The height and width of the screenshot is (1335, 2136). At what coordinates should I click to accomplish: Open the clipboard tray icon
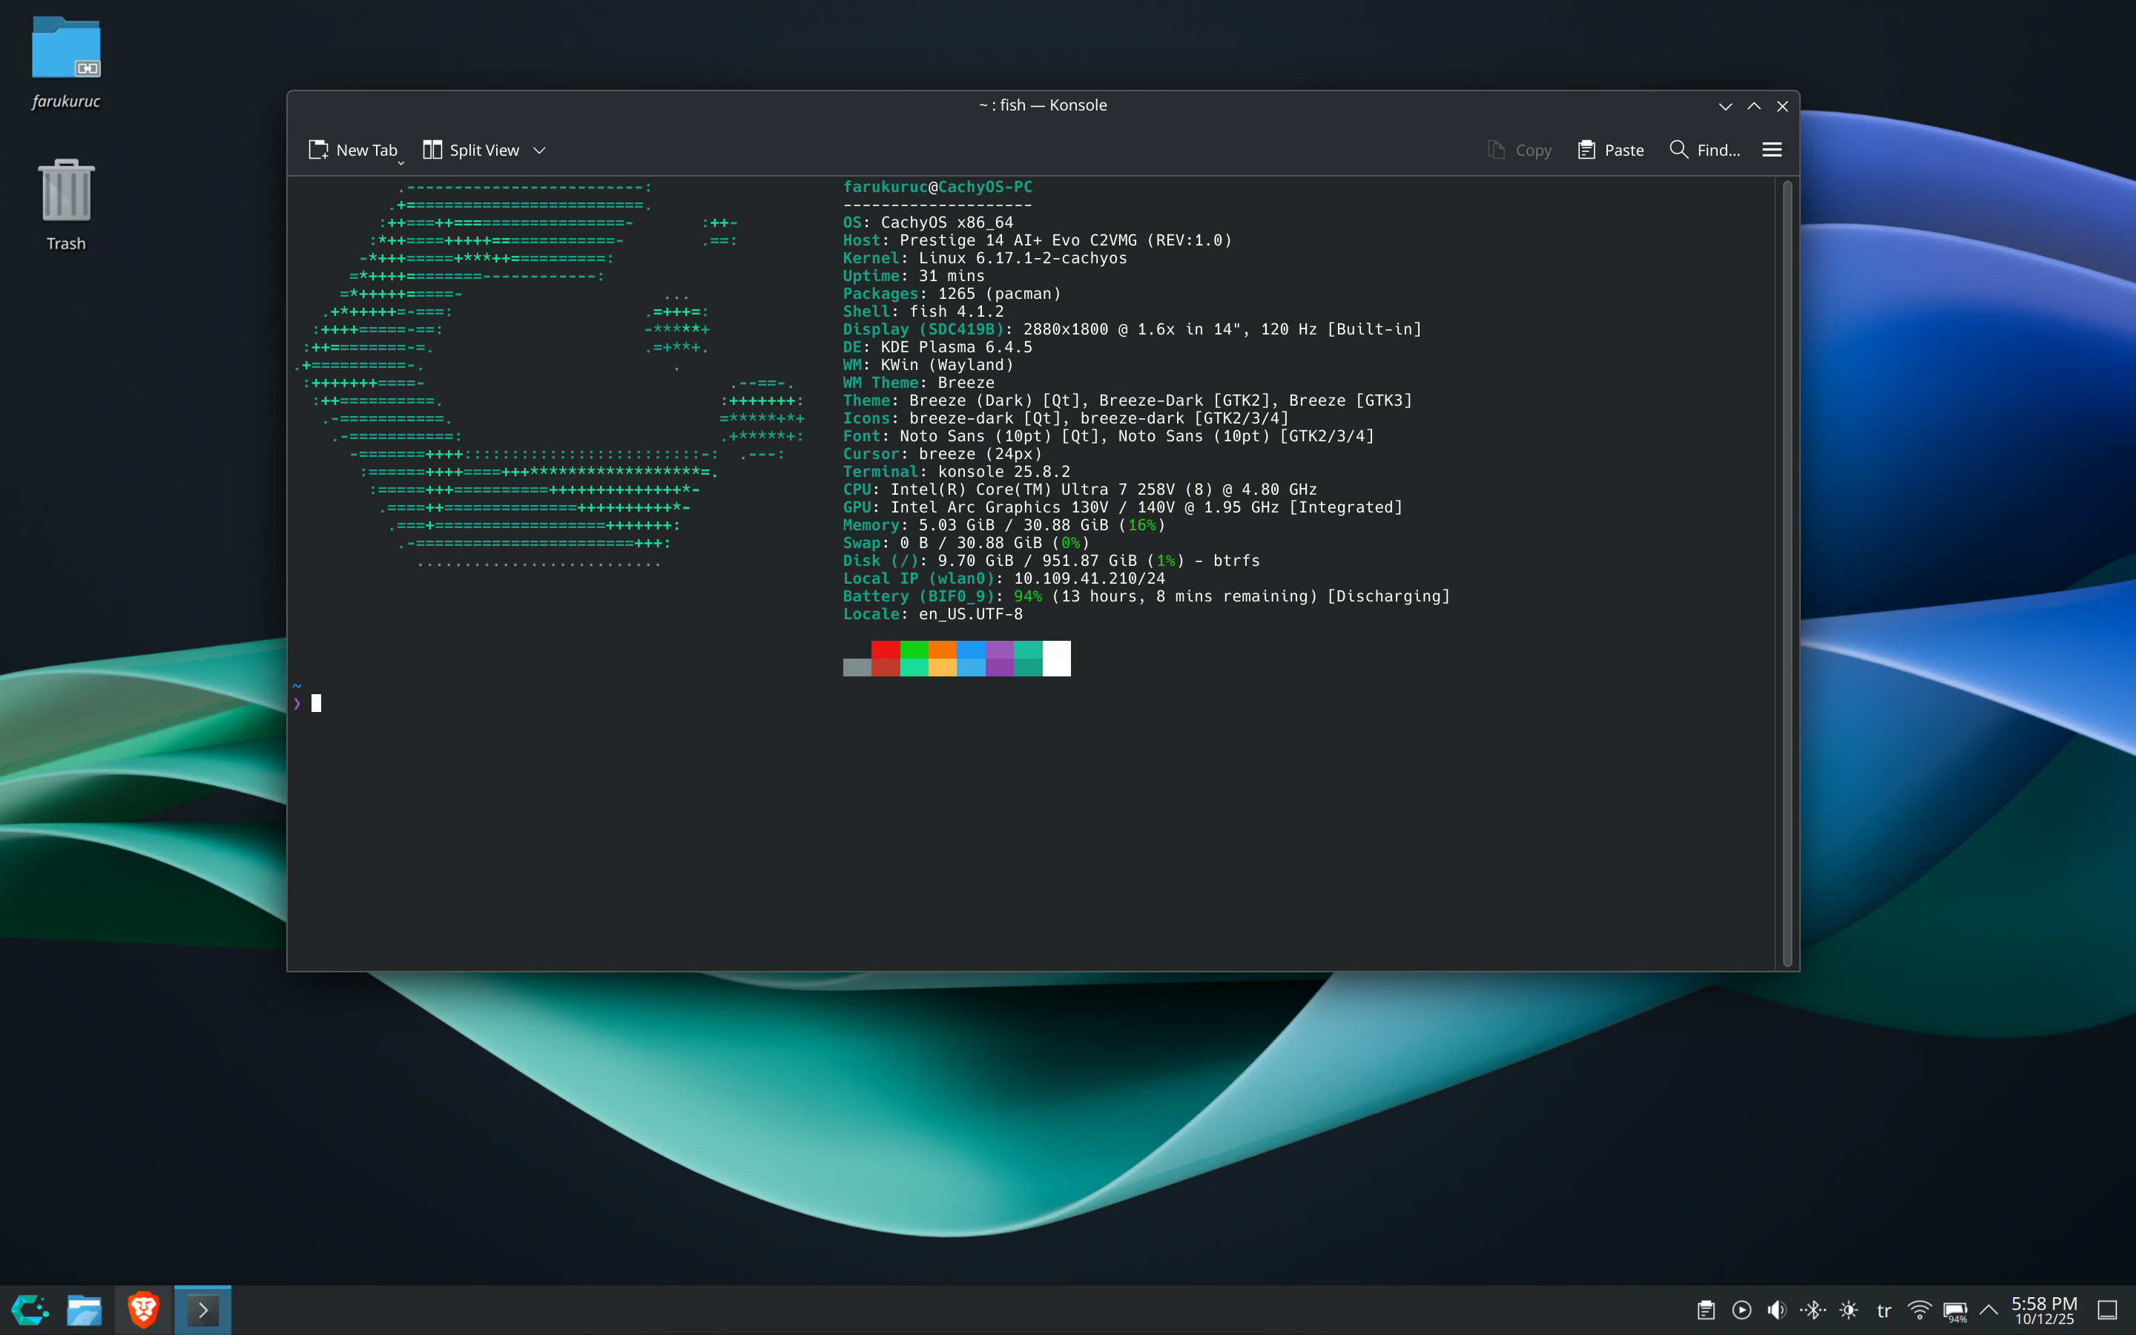click(1705, 1311)
